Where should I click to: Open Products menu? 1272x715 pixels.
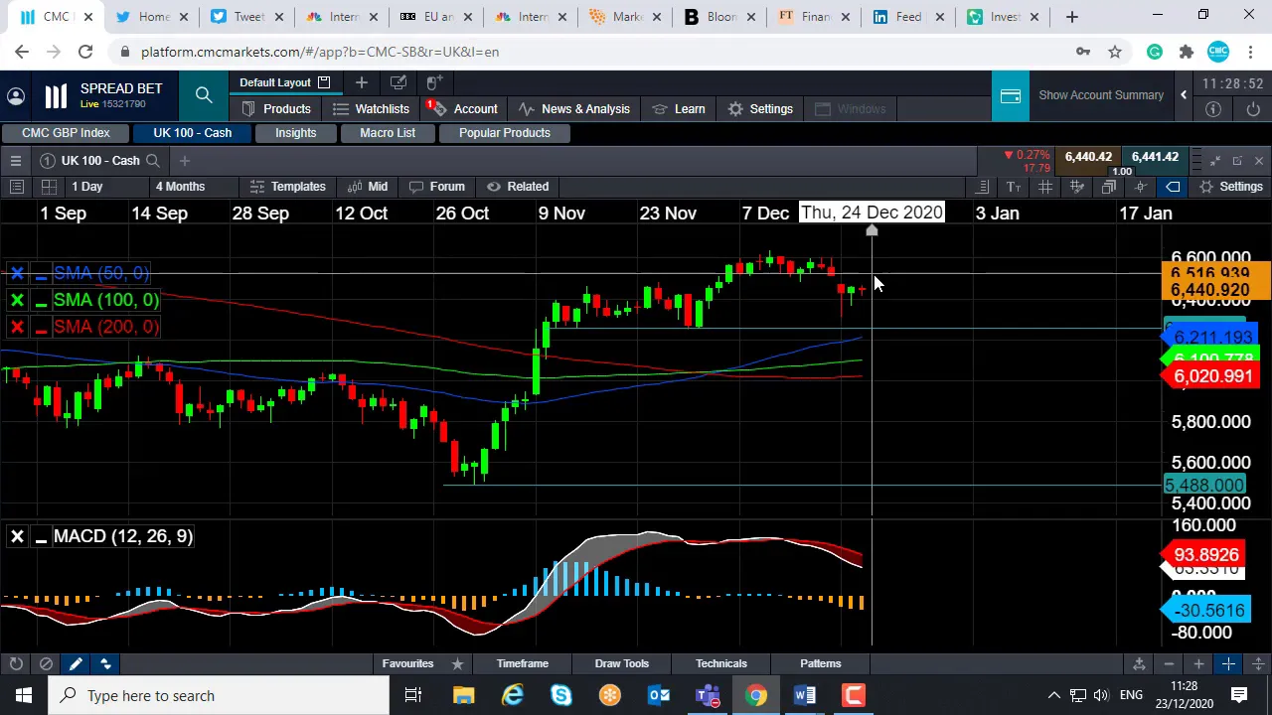tap(276, 109)
